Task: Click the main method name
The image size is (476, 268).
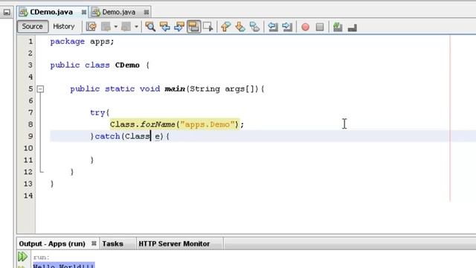Action: pyautogui.click(x=175, y=89)
